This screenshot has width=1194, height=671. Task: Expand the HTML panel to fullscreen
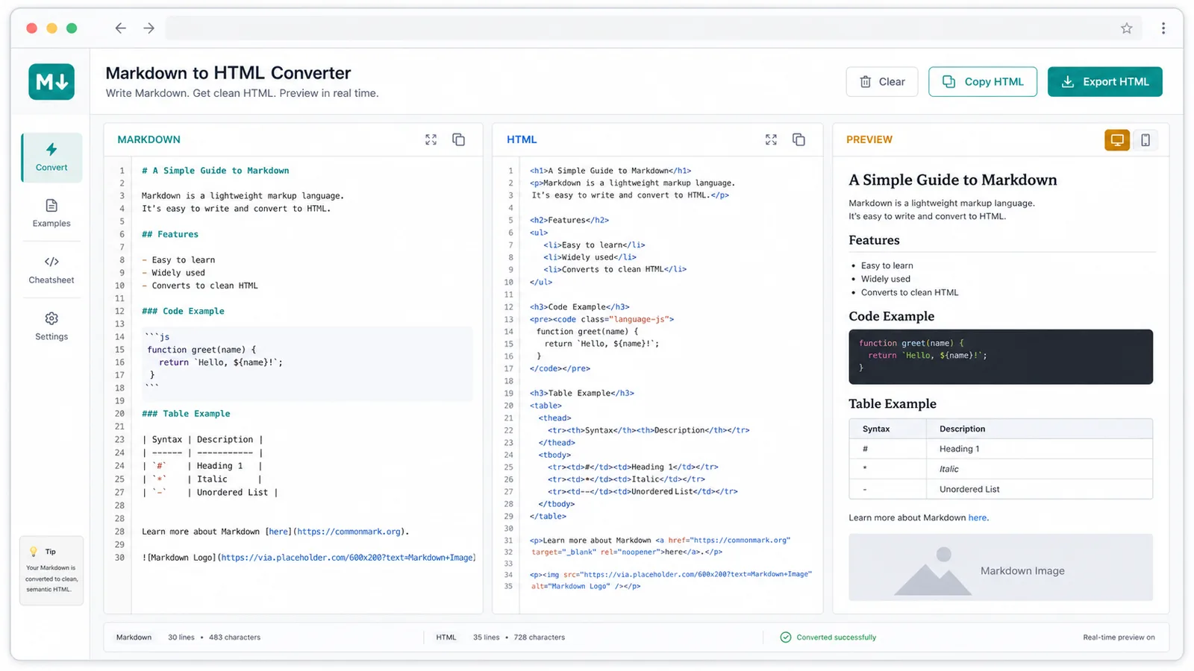(771, 139)
